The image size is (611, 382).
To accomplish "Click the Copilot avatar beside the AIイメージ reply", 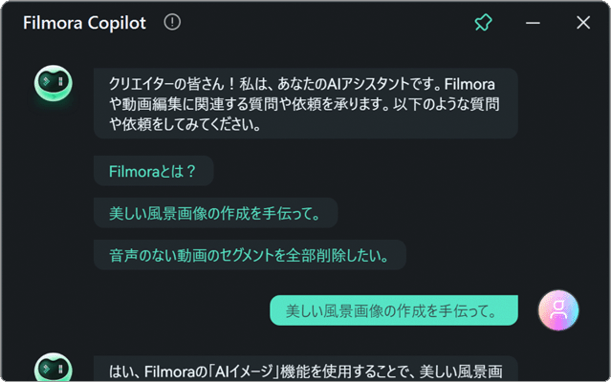I will click(x=51, y=369).
